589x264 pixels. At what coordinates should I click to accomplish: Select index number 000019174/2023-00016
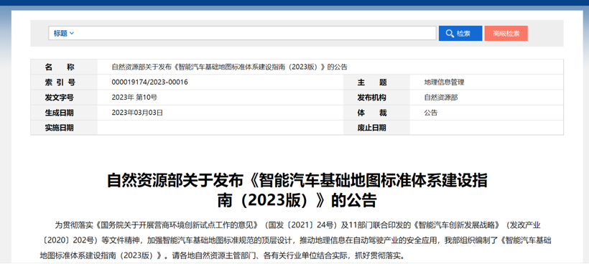point(150,82)
